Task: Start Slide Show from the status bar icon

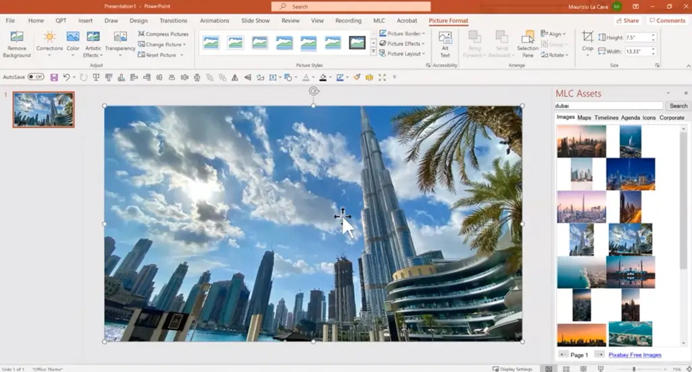Action: click(x=601, y=369)
